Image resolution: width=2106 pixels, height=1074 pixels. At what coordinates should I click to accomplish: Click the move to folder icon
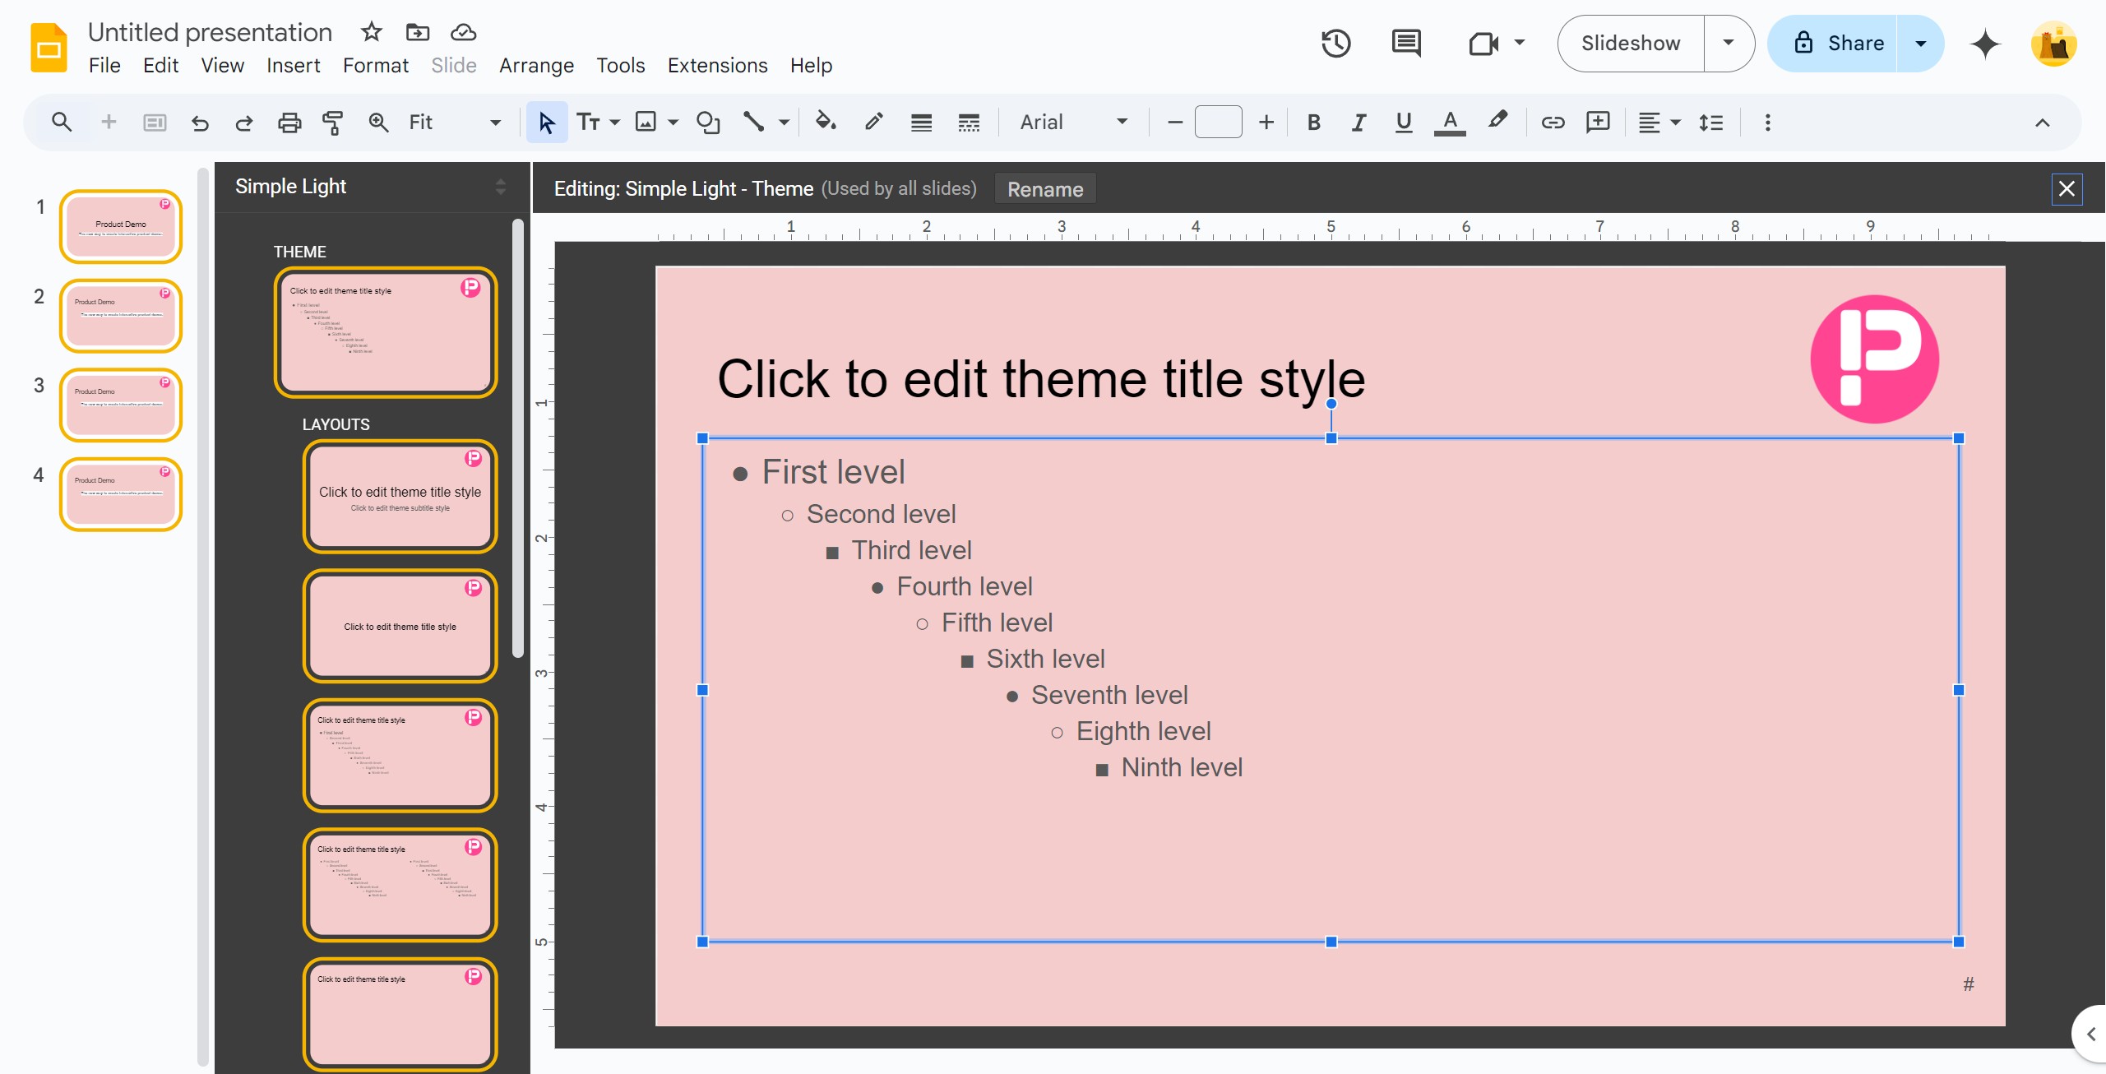pos(418,32)
